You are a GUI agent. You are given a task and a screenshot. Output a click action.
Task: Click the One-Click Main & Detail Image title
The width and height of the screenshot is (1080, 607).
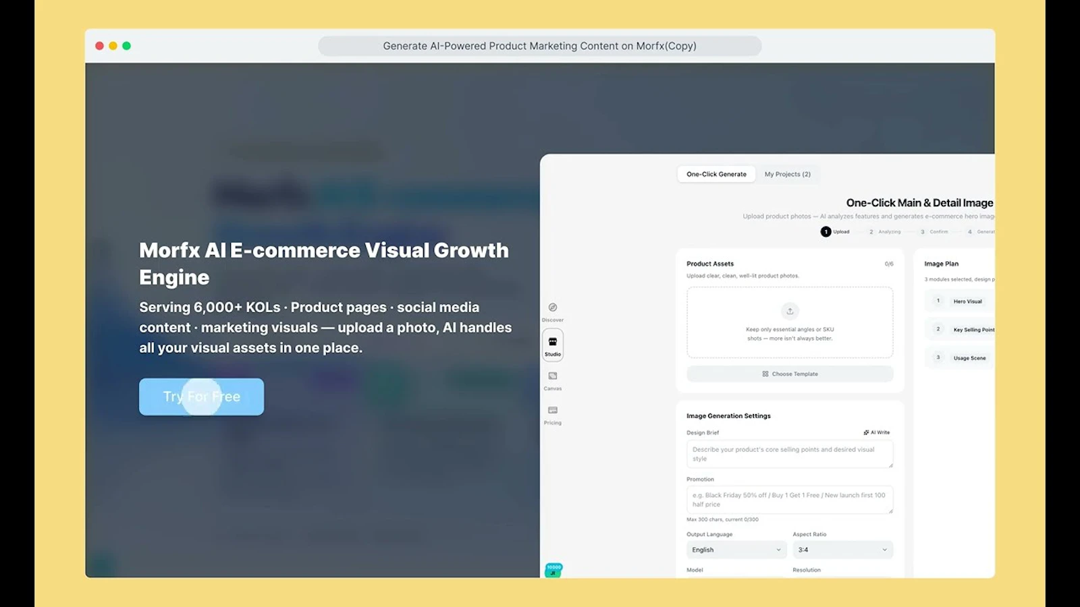point(920,203)
